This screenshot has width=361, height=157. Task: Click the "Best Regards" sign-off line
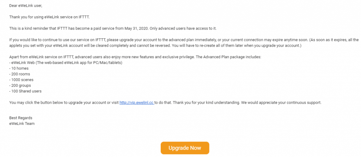21,118
